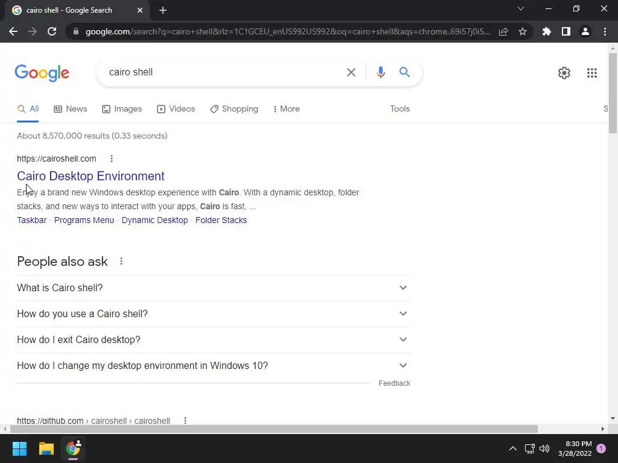Open clock and calendar at 8:30 PM
This screenshot has width=618, height=463.
[575, 449]
